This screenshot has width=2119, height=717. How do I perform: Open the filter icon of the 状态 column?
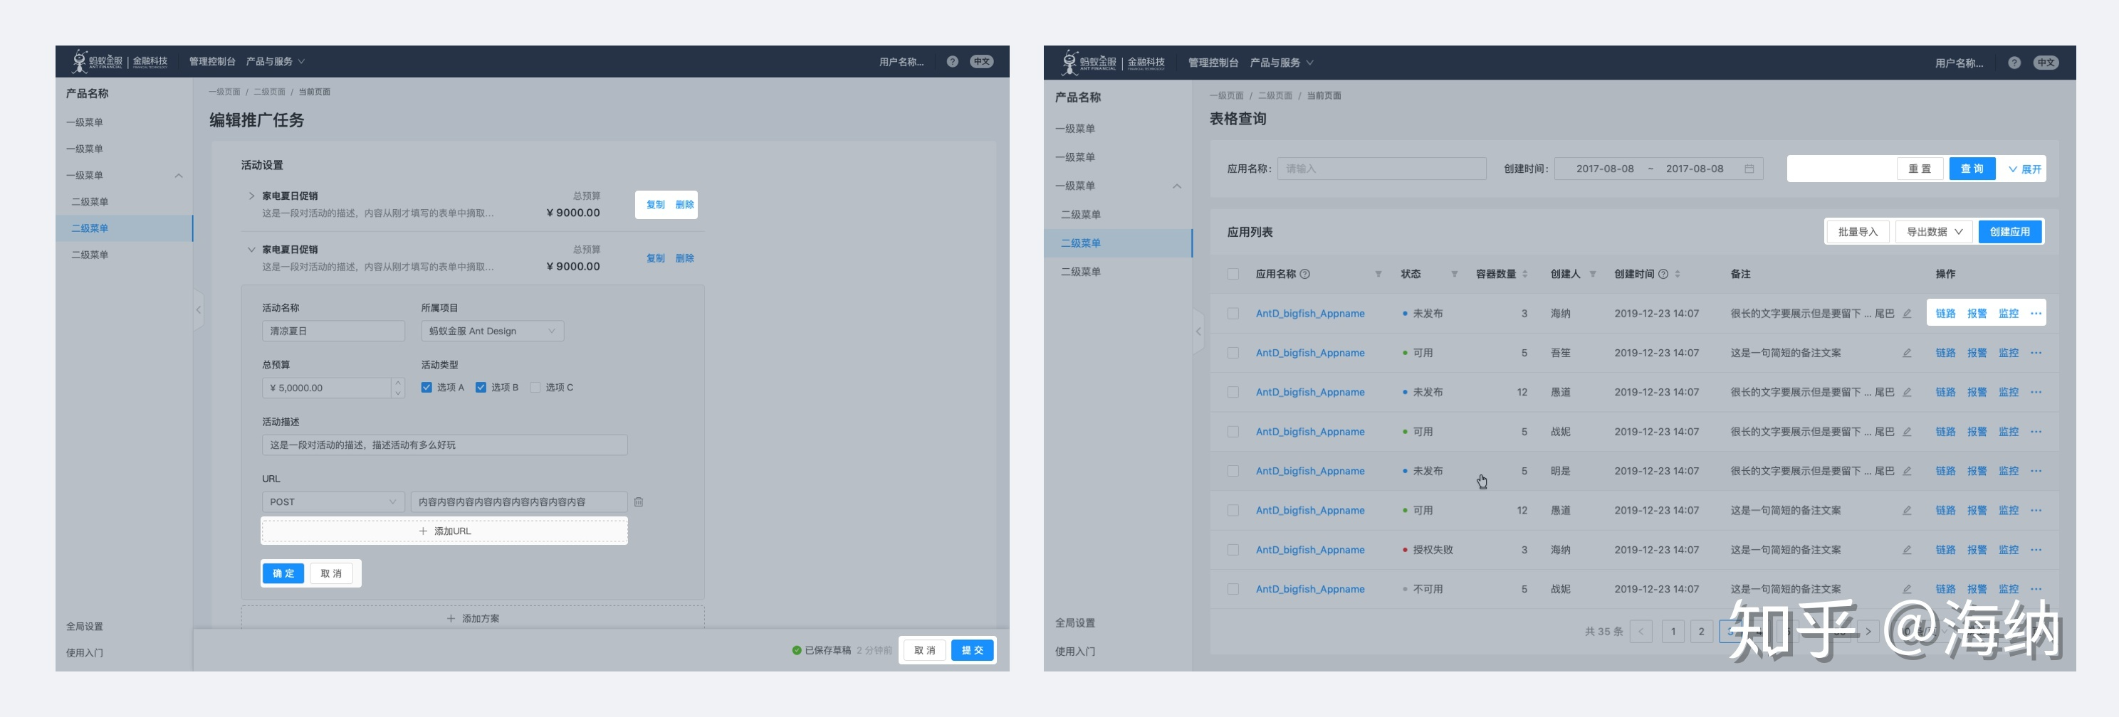tap(1455, 275)
